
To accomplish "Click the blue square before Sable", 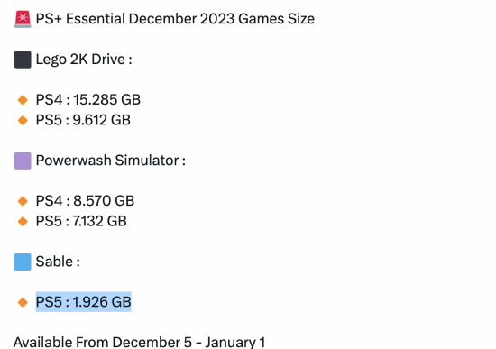I will 23,262.
